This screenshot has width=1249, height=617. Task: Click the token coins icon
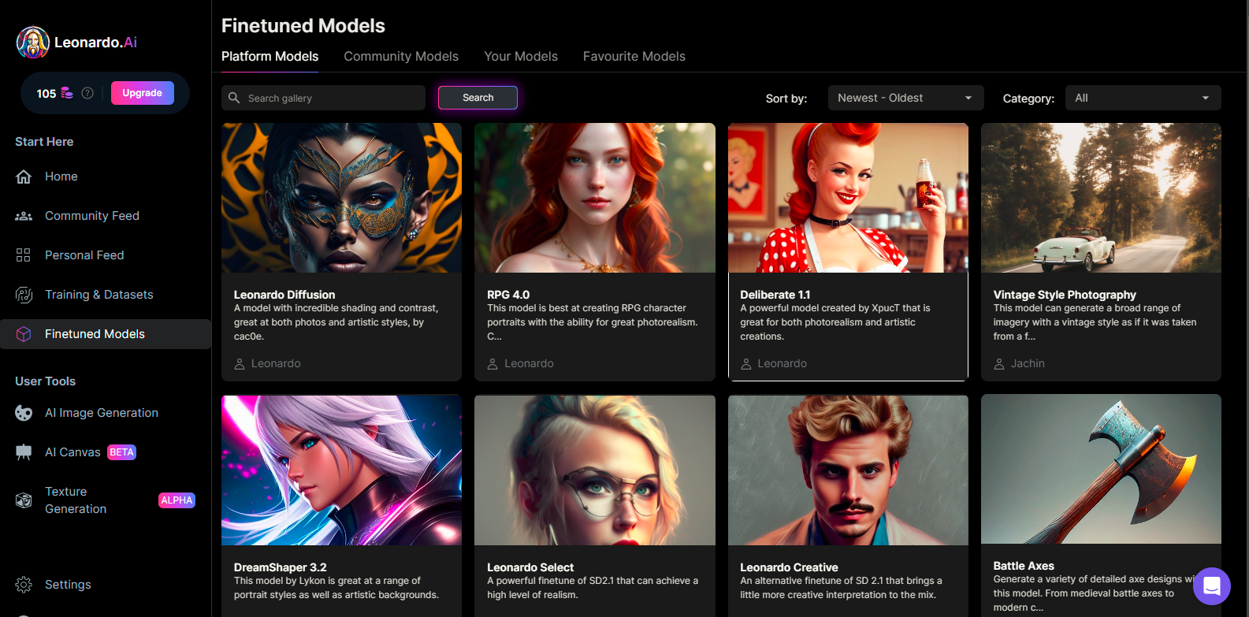click(67, 93)
